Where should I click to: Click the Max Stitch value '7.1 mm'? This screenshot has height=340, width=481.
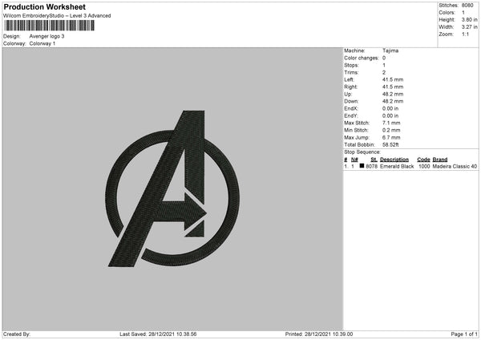[x=391, y=123]
